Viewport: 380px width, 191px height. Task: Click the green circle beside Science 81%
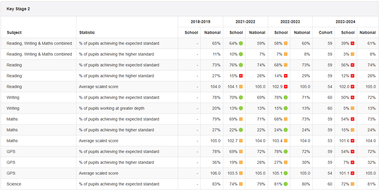(x=286, y=184)
